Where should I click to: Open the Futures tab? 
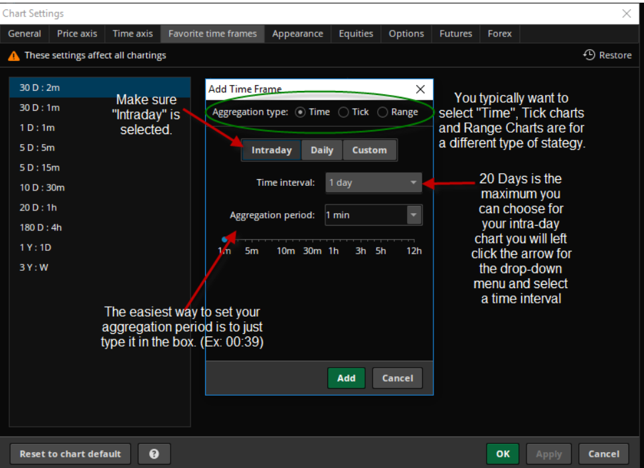point(456,34)
